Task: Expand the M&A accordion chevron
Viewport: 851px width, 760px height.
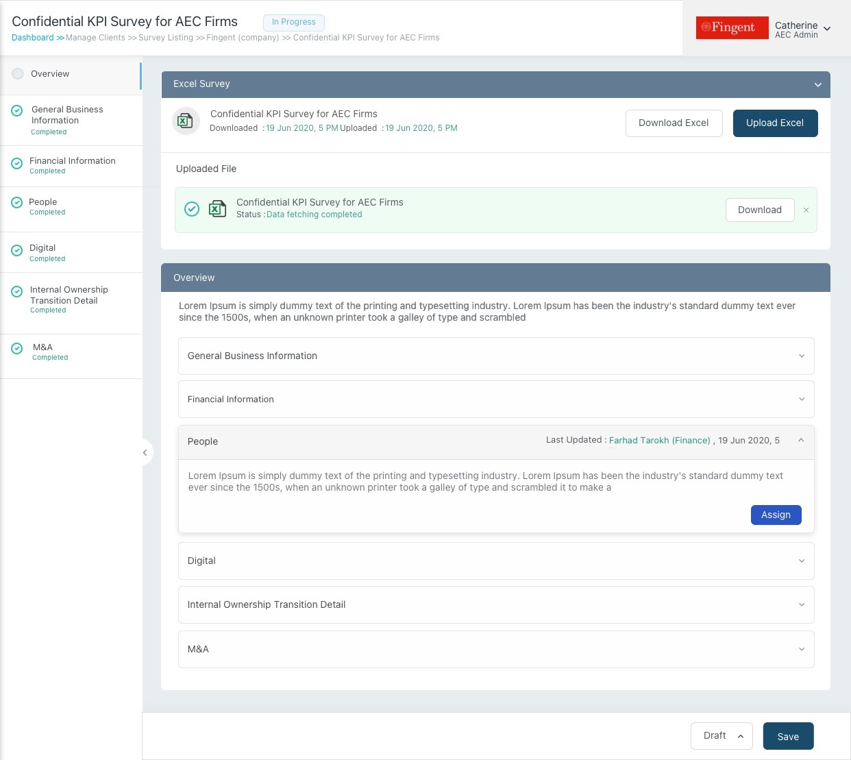Action: coord(802,649)
